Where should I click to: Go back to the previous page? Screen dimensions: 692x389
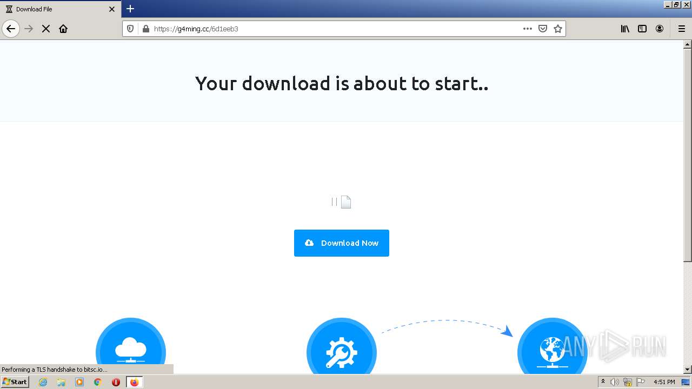[11, 29]
